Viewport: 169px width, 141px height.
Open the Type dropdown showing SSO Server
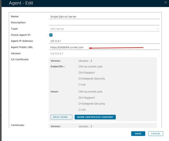[104, 29]
